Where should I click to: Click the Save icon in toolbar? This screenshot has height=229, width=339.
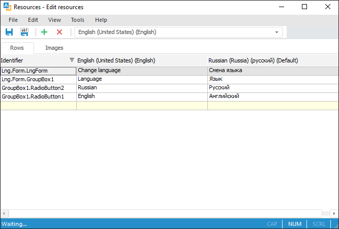9,32
